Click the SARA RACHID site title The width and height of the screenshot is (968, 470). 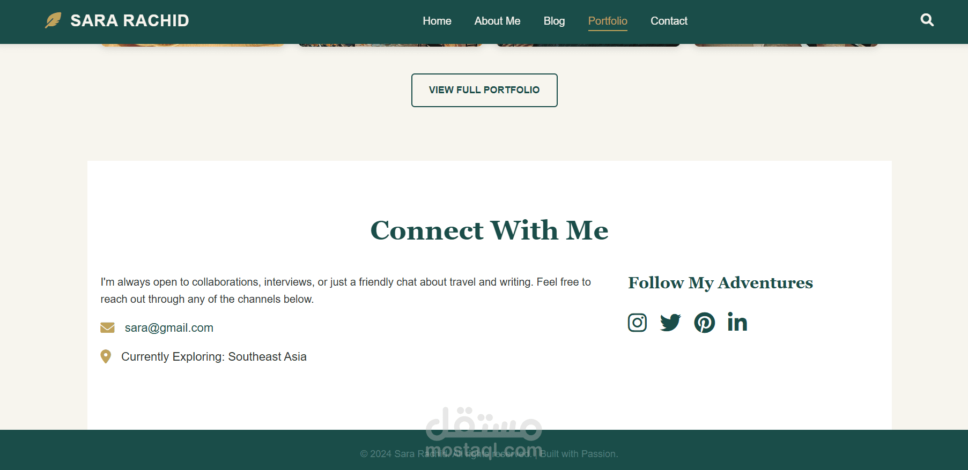[x=130, y=20]
